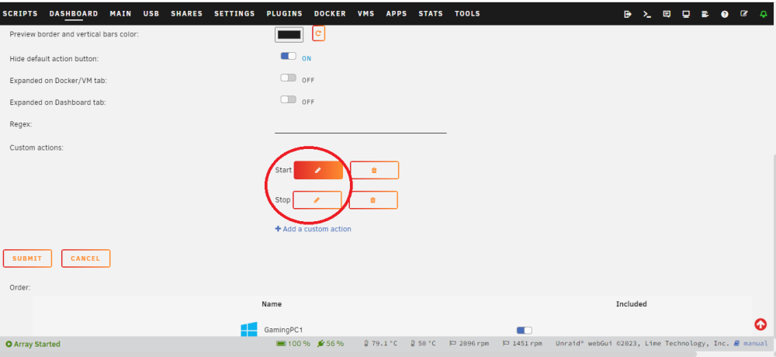
Task: Open the SHARES page
Action: 186,14
